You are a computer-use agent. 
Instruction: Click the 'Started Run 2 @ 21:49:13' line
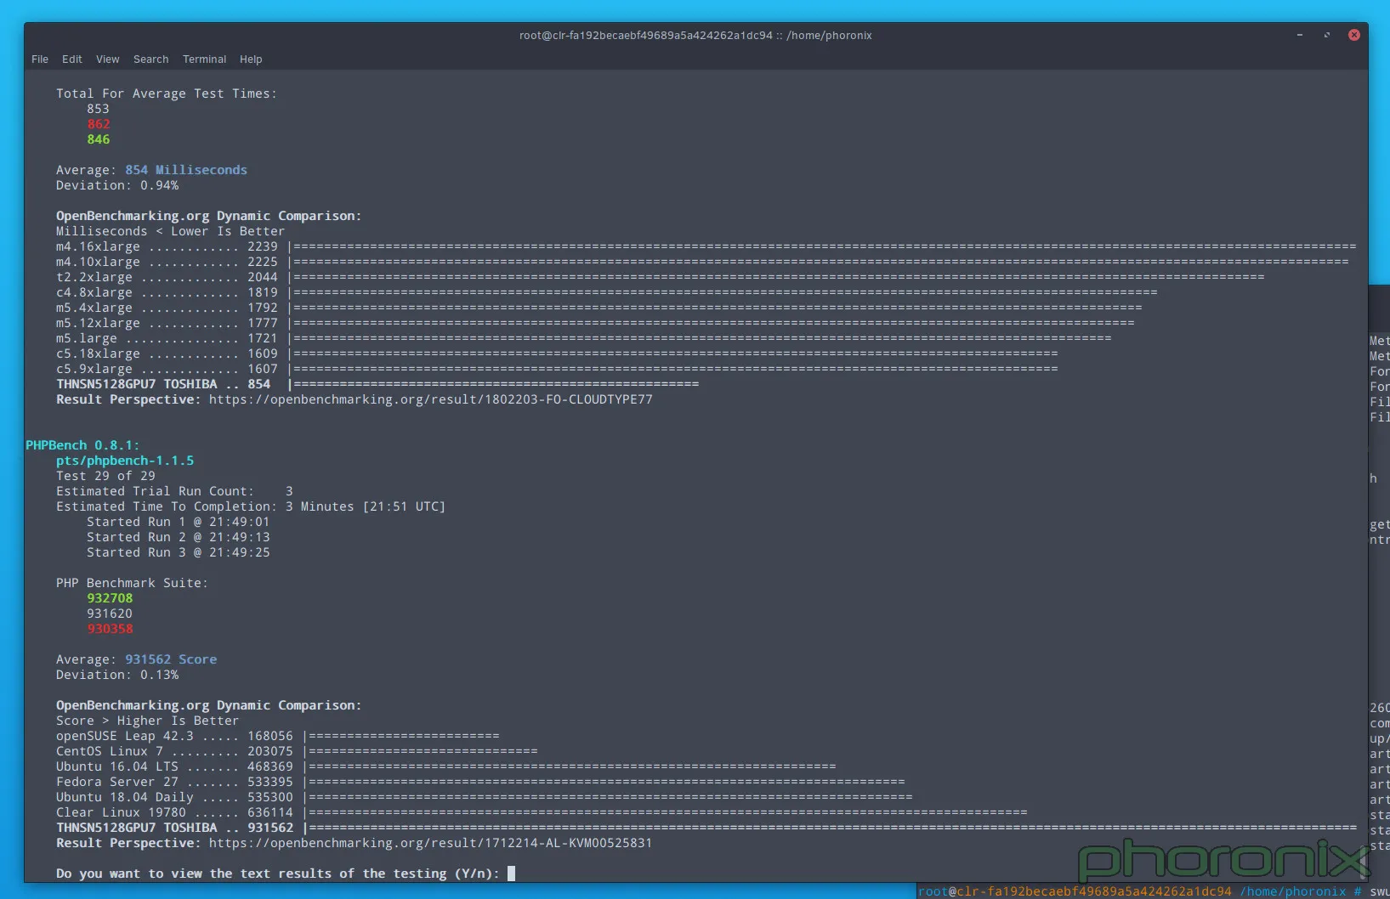coord(178,537)
